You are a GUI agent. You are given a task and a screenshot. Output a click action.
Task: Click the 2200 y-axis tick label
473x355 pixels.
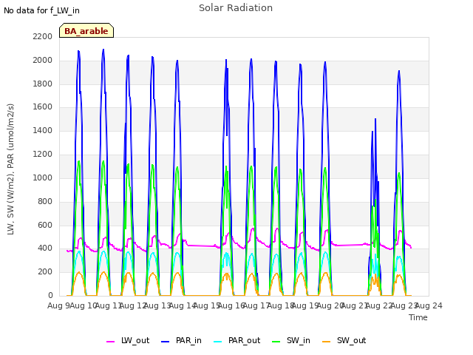click(x=43, y=36)
